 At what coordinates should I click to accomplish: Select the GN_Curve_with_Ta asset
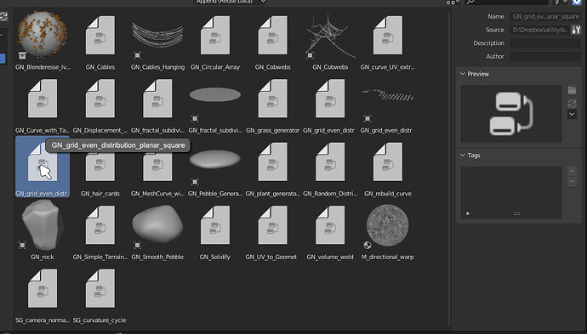pyautogui.click(x=43, y=104)
